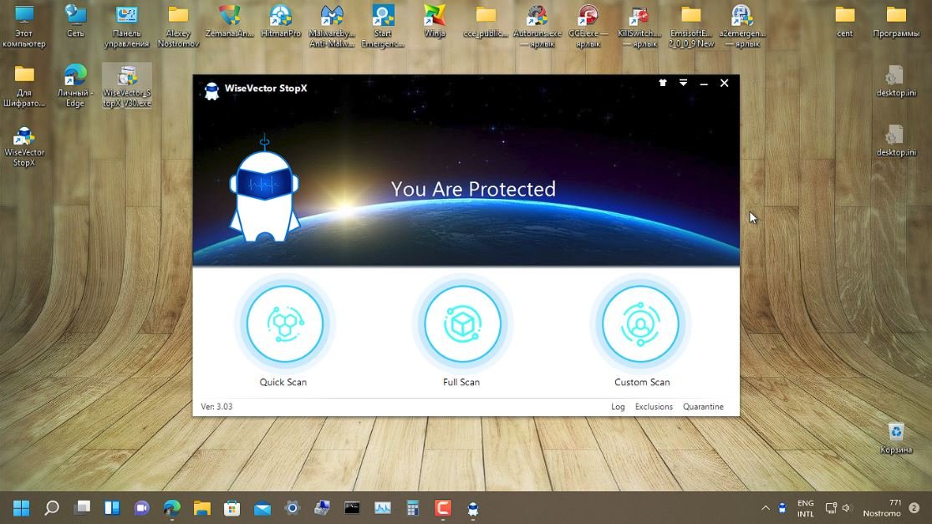
Task: Select the Emsisoft folder icon
Action: (x=690, y=26)
